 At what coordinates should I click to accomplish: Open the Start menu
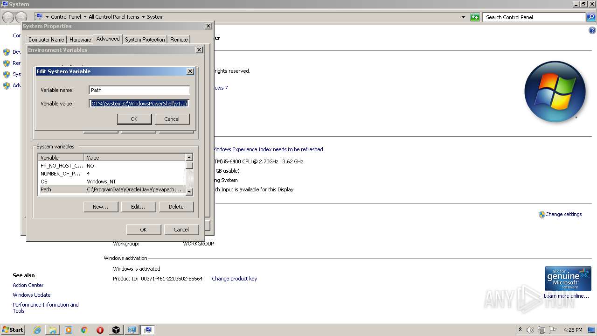point(13,330)
